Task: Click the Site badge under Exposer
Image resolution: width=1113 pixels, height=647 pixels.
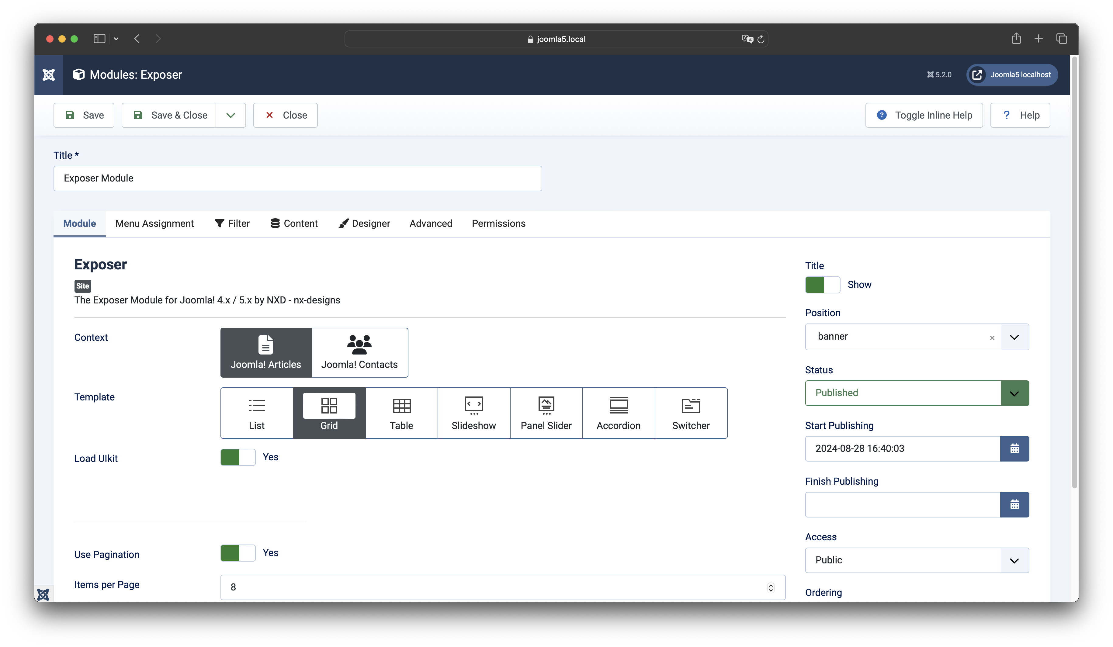Action: pos(83,286)
